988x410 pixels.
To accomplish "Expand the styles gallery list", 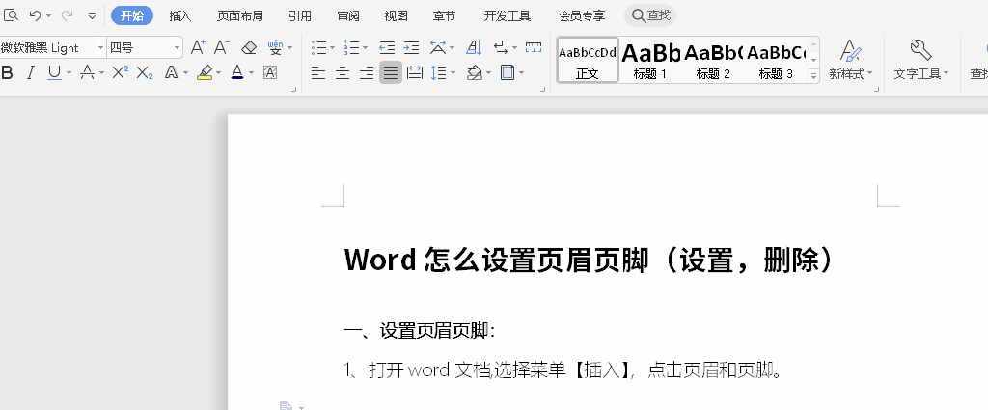I will tap(813, 76).
